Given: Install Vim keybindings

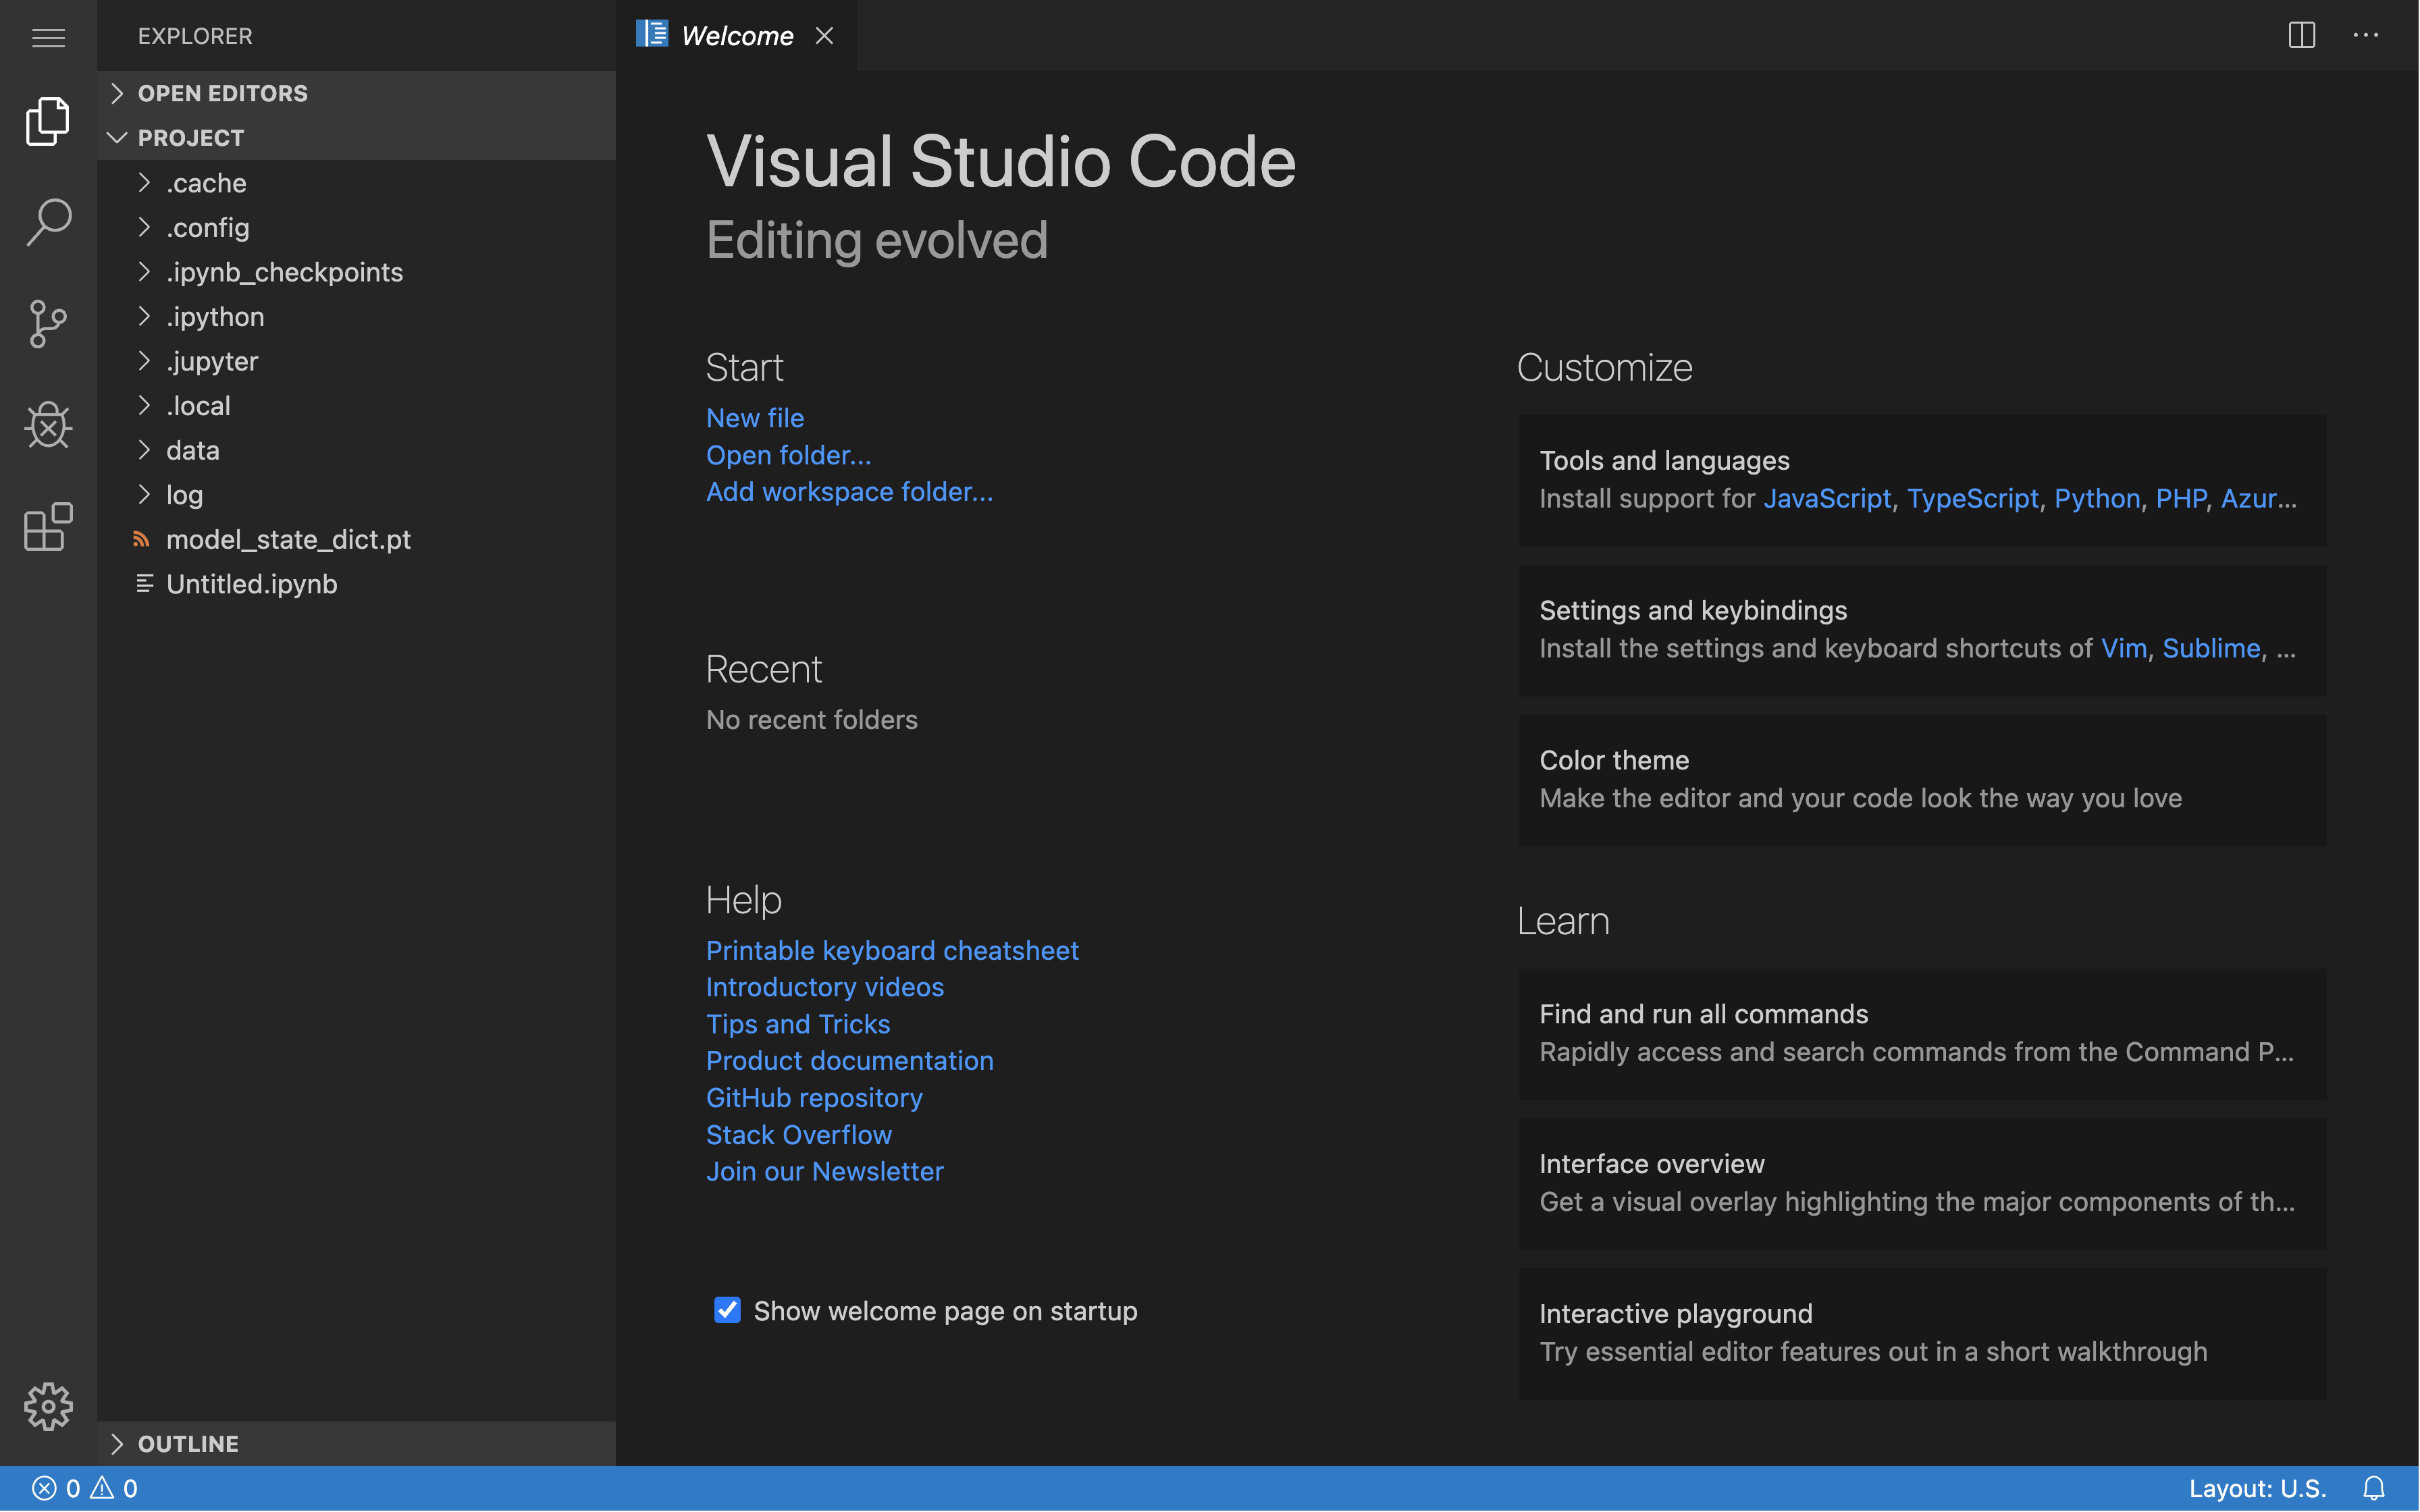Looking at the screenshot, I should tap(2124, 648).
